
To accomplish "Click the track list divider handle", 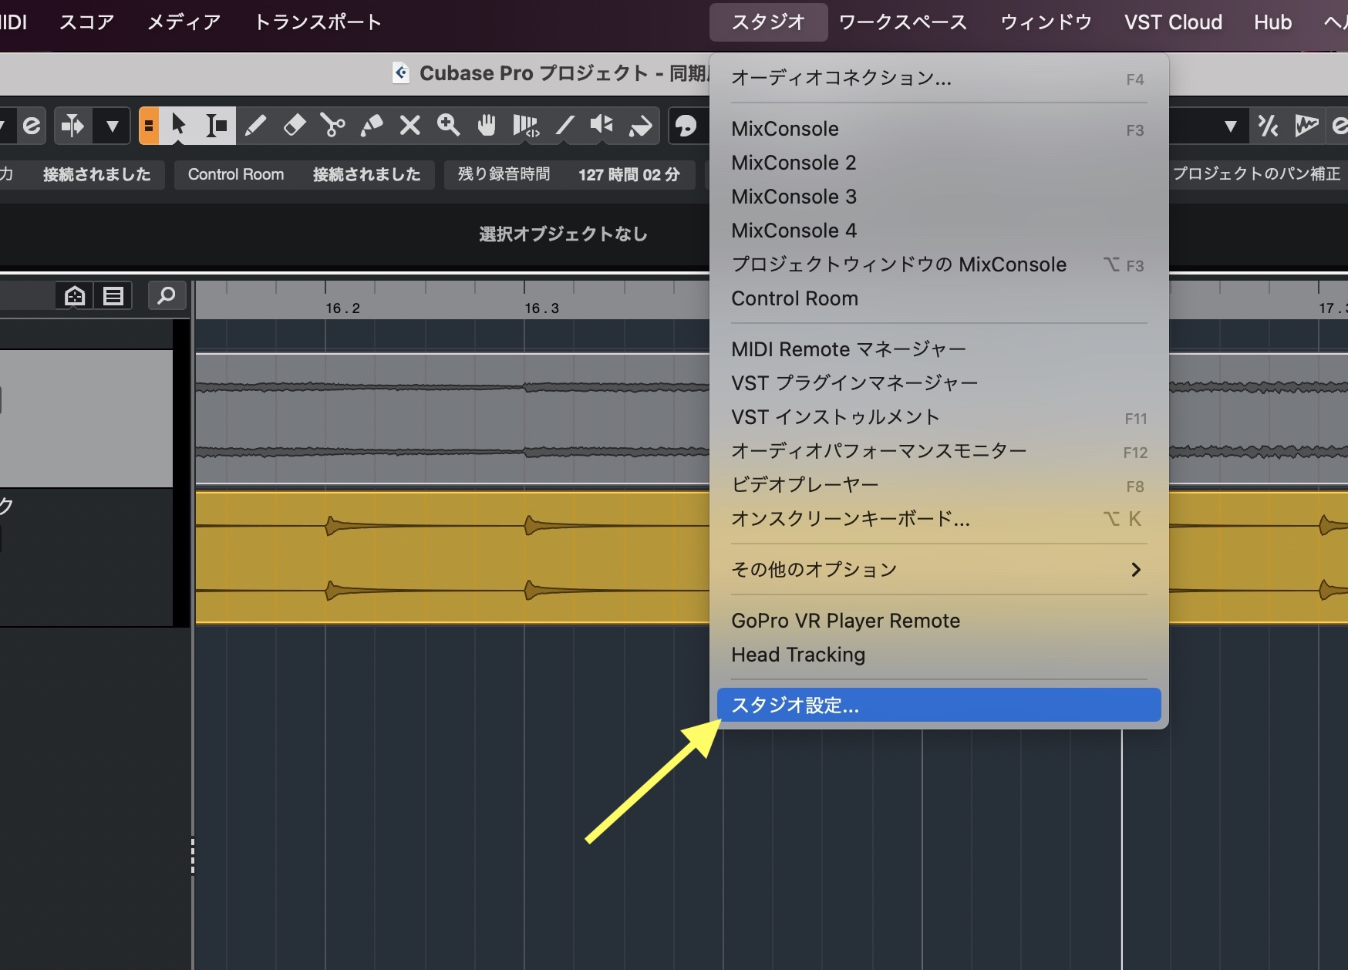I will [x=192, y=856].
